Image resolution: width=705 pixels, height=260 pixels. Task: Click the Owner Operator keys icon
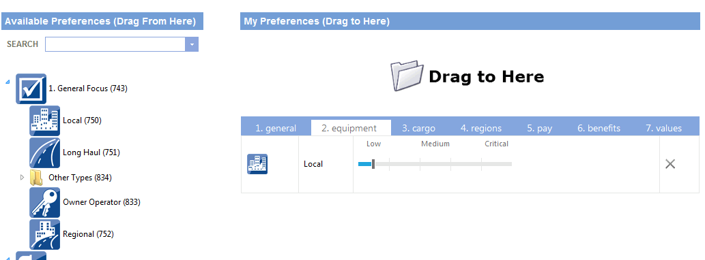(44, 202)
